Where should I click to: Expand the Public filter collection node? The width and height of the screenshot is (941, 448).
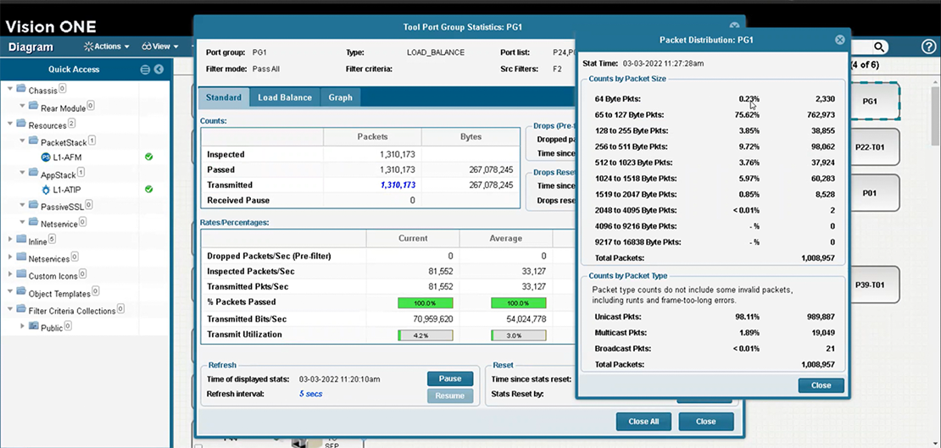coord(22,327)
